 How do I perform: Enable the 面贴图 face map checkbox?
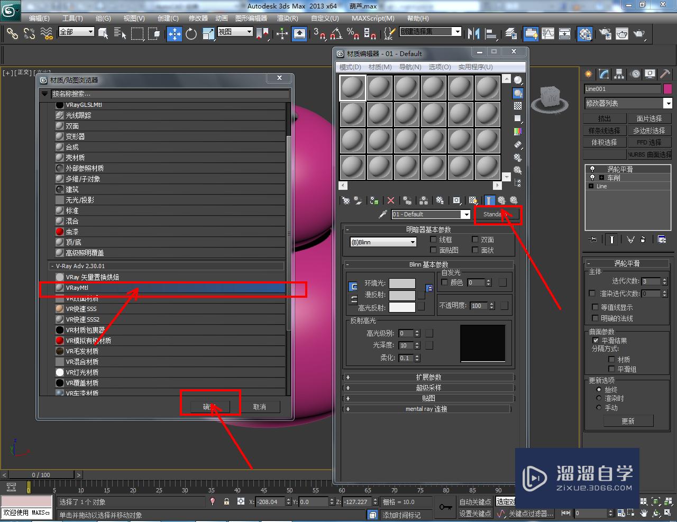coord(434,250)
